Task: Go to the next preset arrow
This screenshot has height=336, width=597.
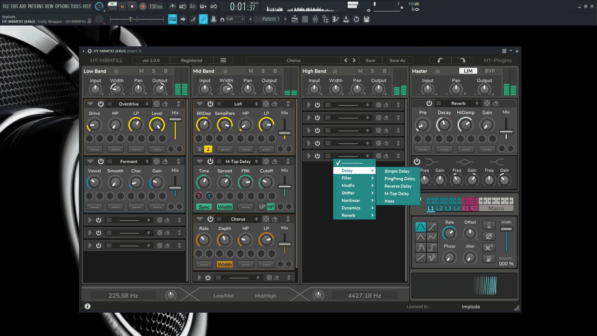Action: pos(354,60)
